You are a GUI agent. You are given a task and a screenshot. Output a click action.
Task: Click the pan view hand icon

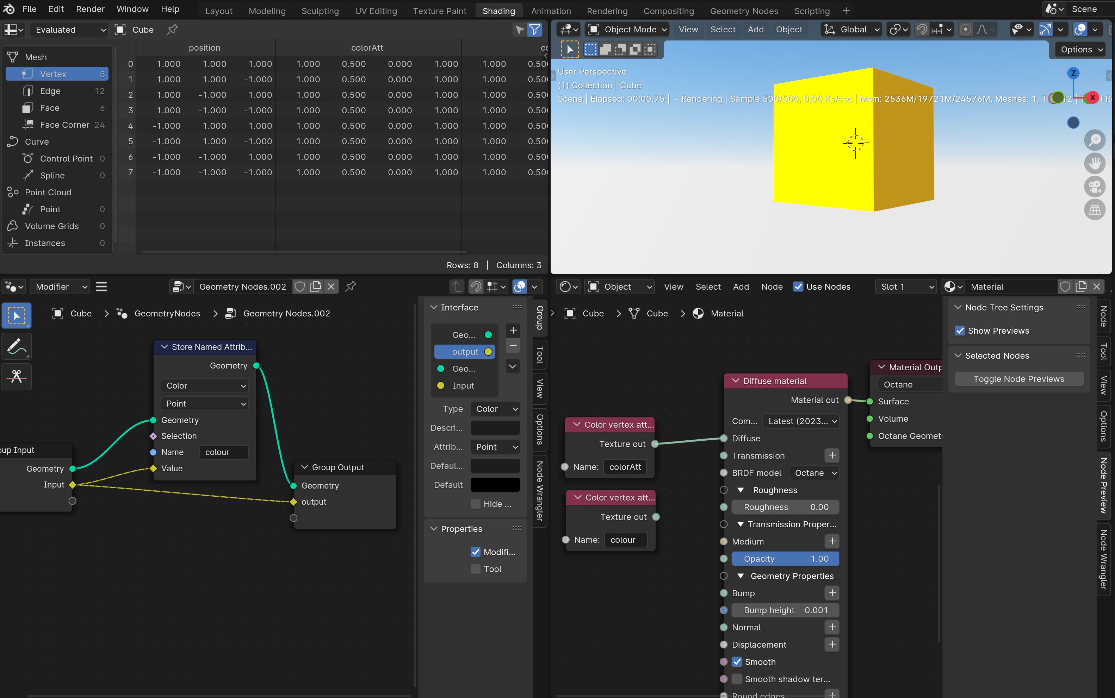pos(1094,163)
